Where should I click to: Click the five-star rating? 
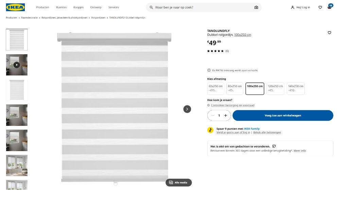(x=215, y=51)
